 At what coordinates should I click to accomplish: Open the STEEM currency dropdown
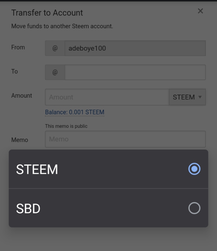pos(187,97)
